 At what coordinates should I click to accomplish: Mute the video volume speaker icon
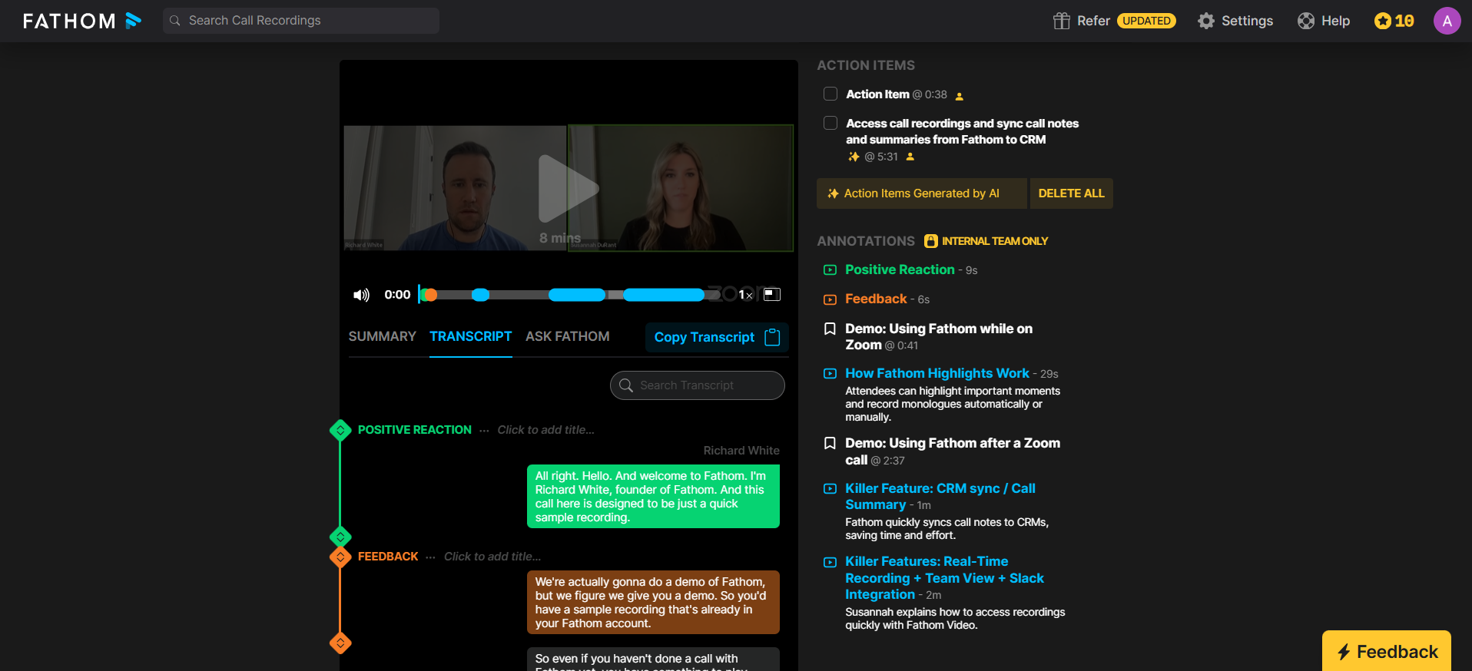tap(361, 295)
